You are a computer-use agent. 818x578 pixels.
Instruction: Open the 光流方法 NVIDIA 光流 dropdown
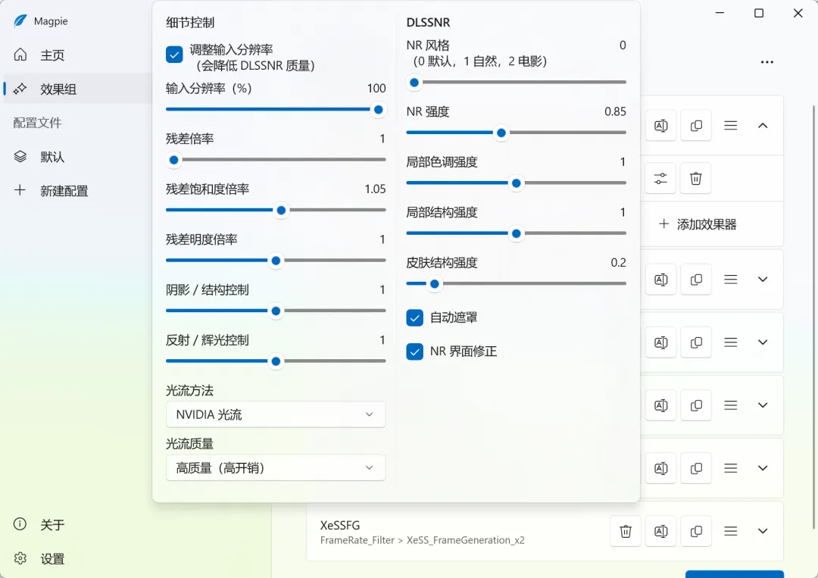pos(276,414)
